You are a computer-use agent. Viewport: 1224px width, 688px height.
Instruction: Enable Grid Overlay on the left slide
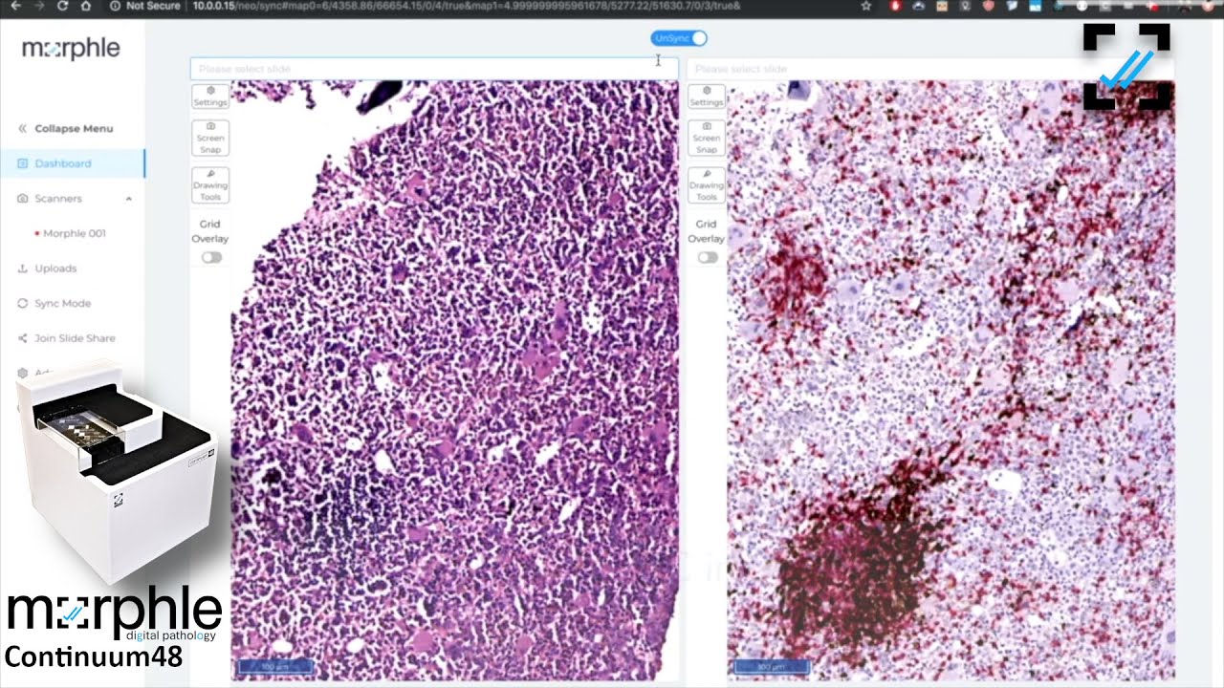click(211, 257)
